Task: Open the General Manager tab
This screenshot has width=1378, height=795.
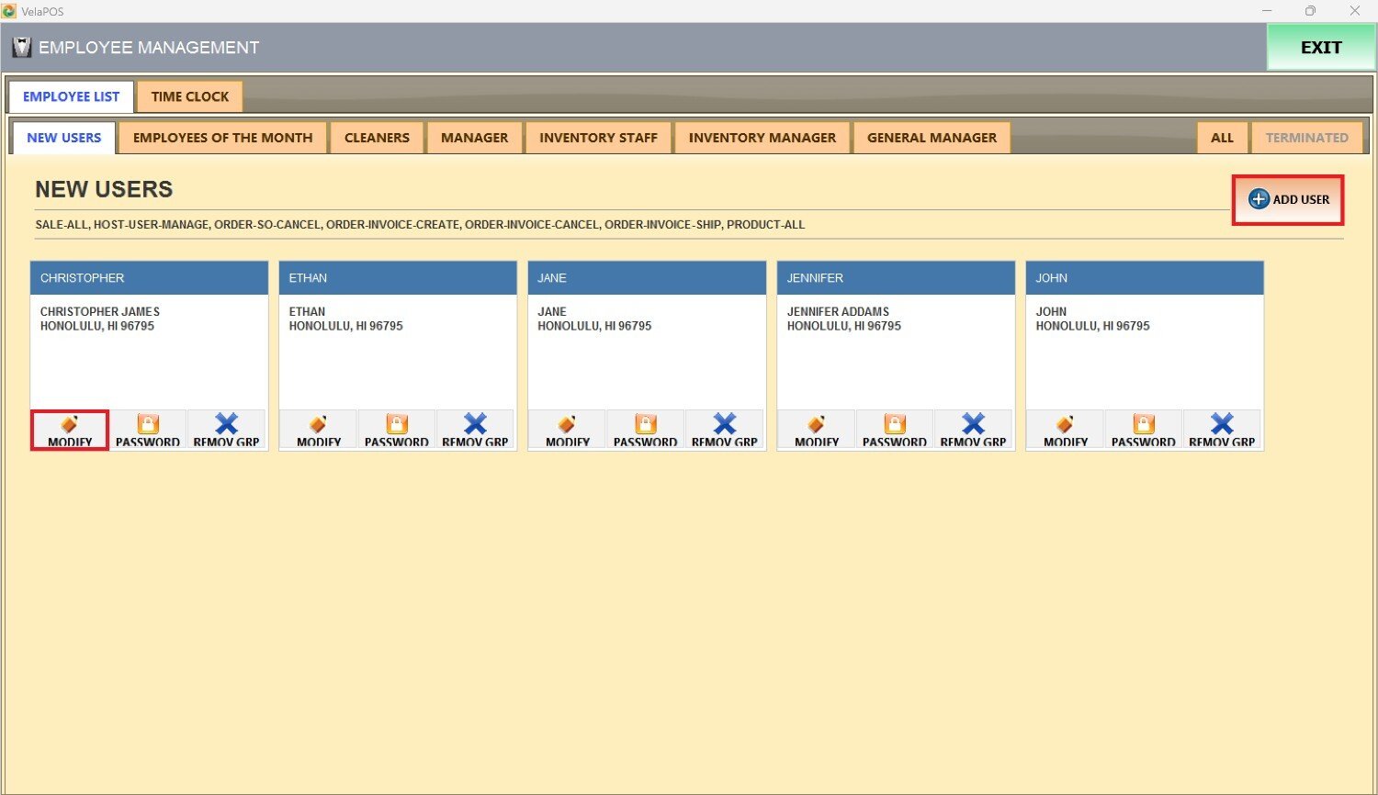Action: [x=932, y=138]
